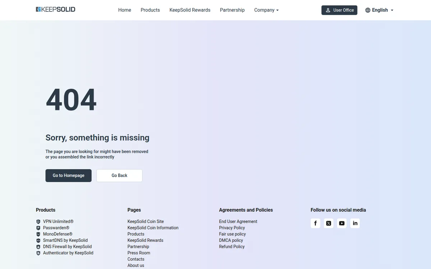Click the Passwarden product icon
Viewport: 431px width, 269px height.
pos(38,228)
